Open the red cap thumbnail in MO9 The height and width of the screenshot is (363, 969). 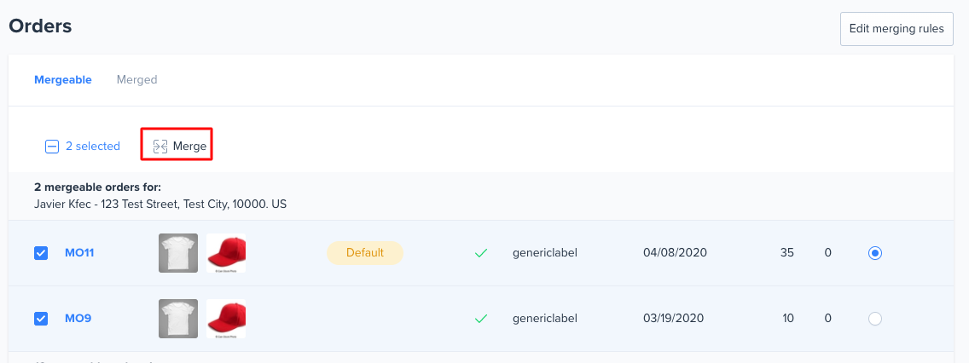coord(226,319)
